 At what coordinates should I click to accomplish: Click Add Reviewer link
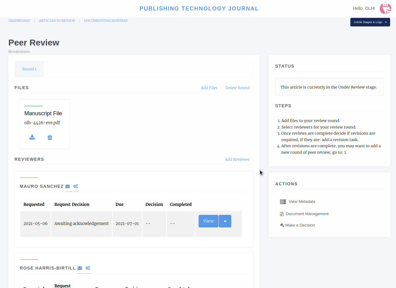click(237, 160)
